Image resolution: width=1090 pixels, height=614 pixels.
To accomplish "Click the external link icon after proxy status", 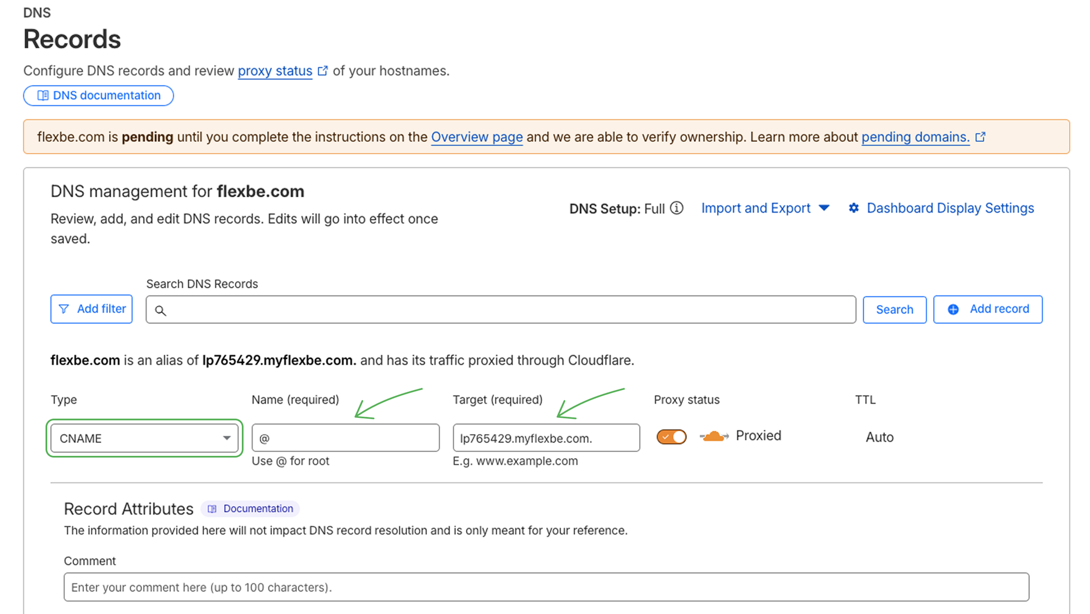I will 322,71.
